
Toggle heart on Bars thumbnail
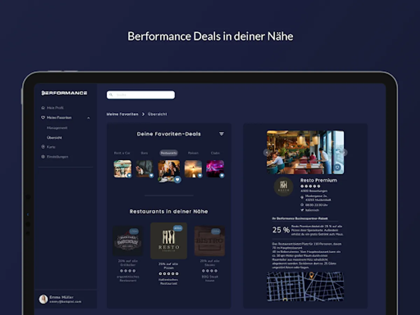click(151, 175)
